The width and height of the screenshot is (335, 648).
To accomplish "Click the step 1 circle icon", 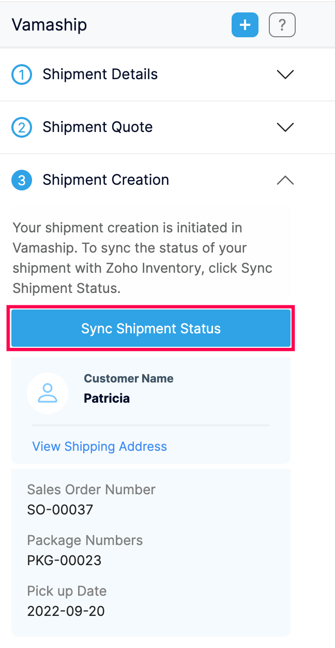I will (x=22, y=75).
